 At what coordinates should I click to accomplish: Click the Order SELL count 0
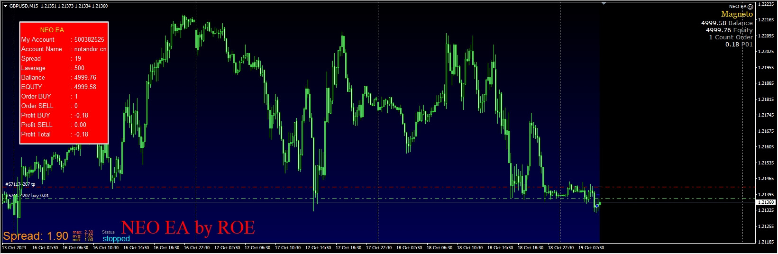[76, 106]
